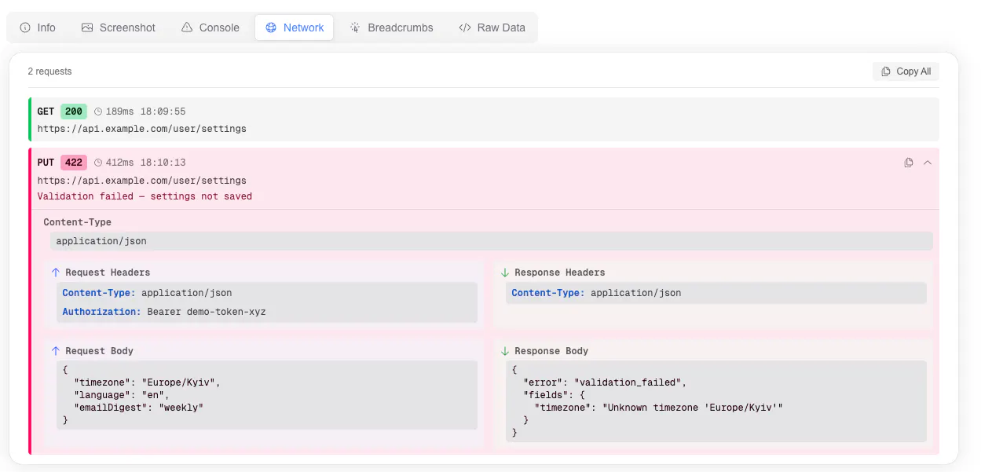This screenshot has height=472, width=981.
Task: Click the Response Body arrow icon
Action: [x=505, y=351]
